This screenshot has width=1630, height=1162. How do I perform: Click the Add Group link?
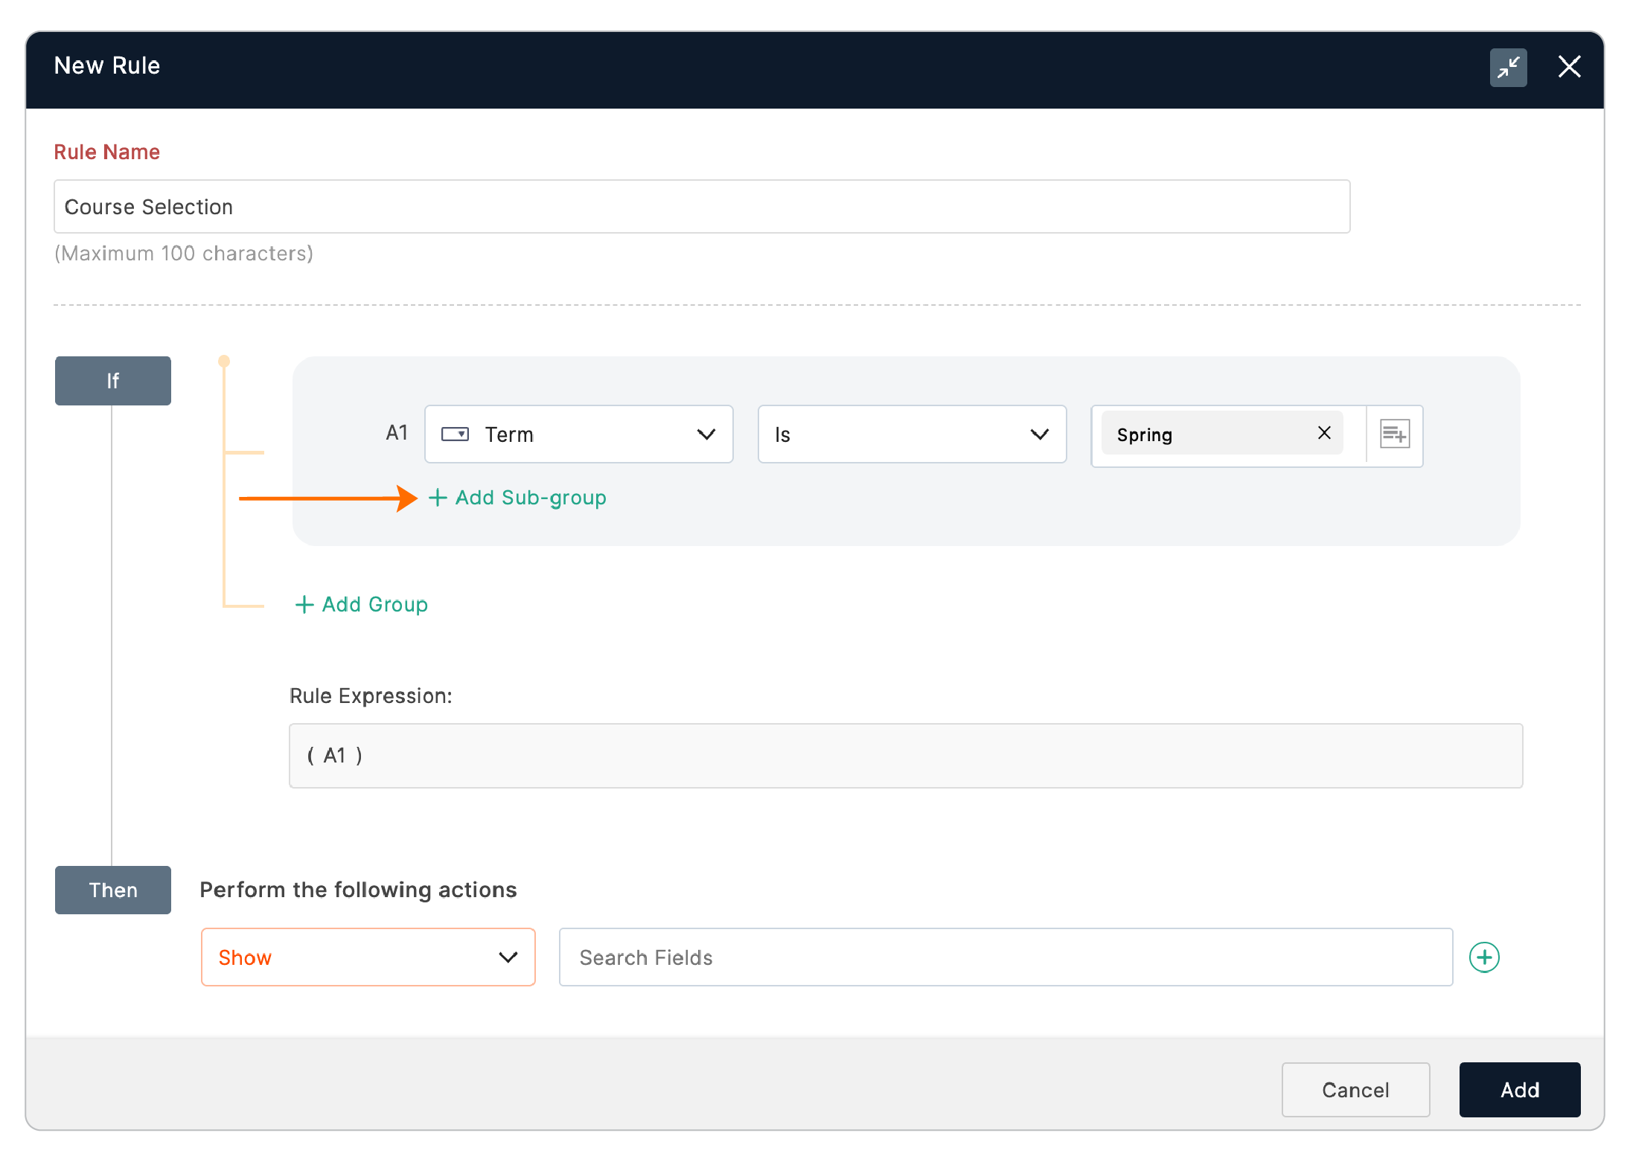(374, 605)
